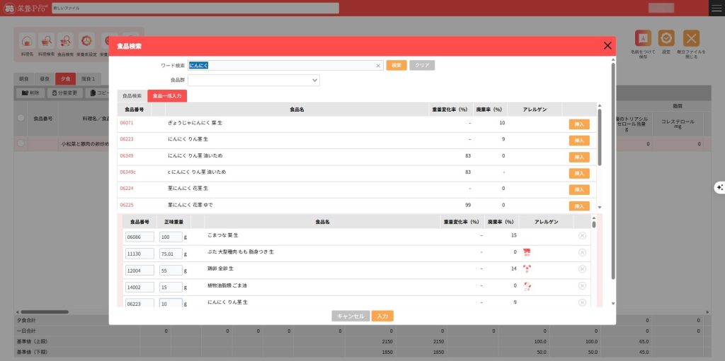This screenshot has width=725, height=361.
Task: Remove the こまつな 葉 生 row from the list
Action: [x=582, y=235]
